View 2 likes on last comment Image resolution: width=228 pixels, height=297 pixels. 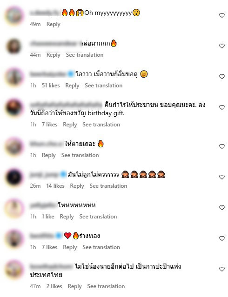pyautogui.click(x=54, y=286)
